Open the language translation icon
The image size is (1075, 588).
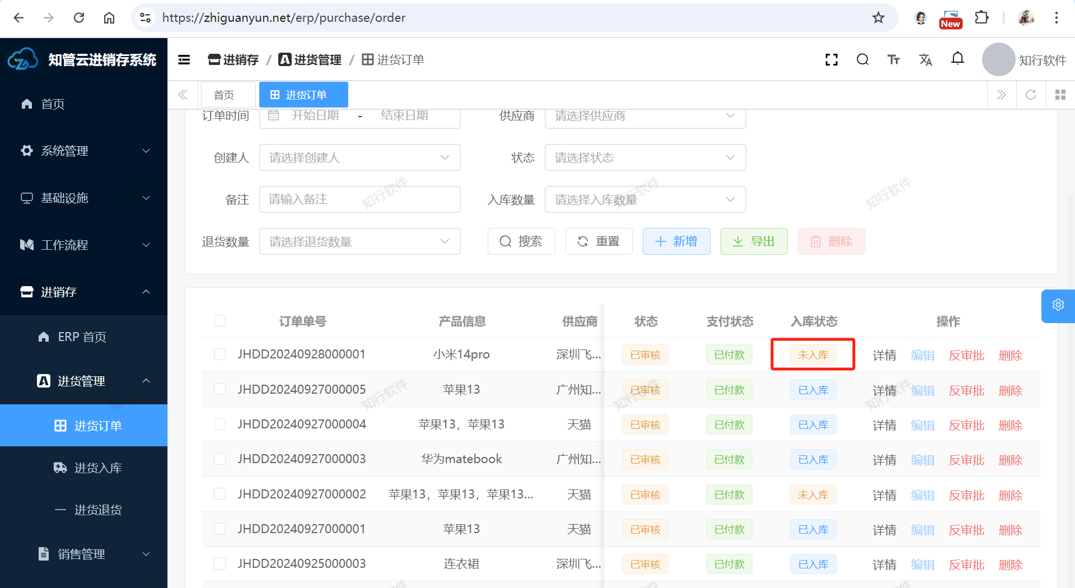click(926, 60)
